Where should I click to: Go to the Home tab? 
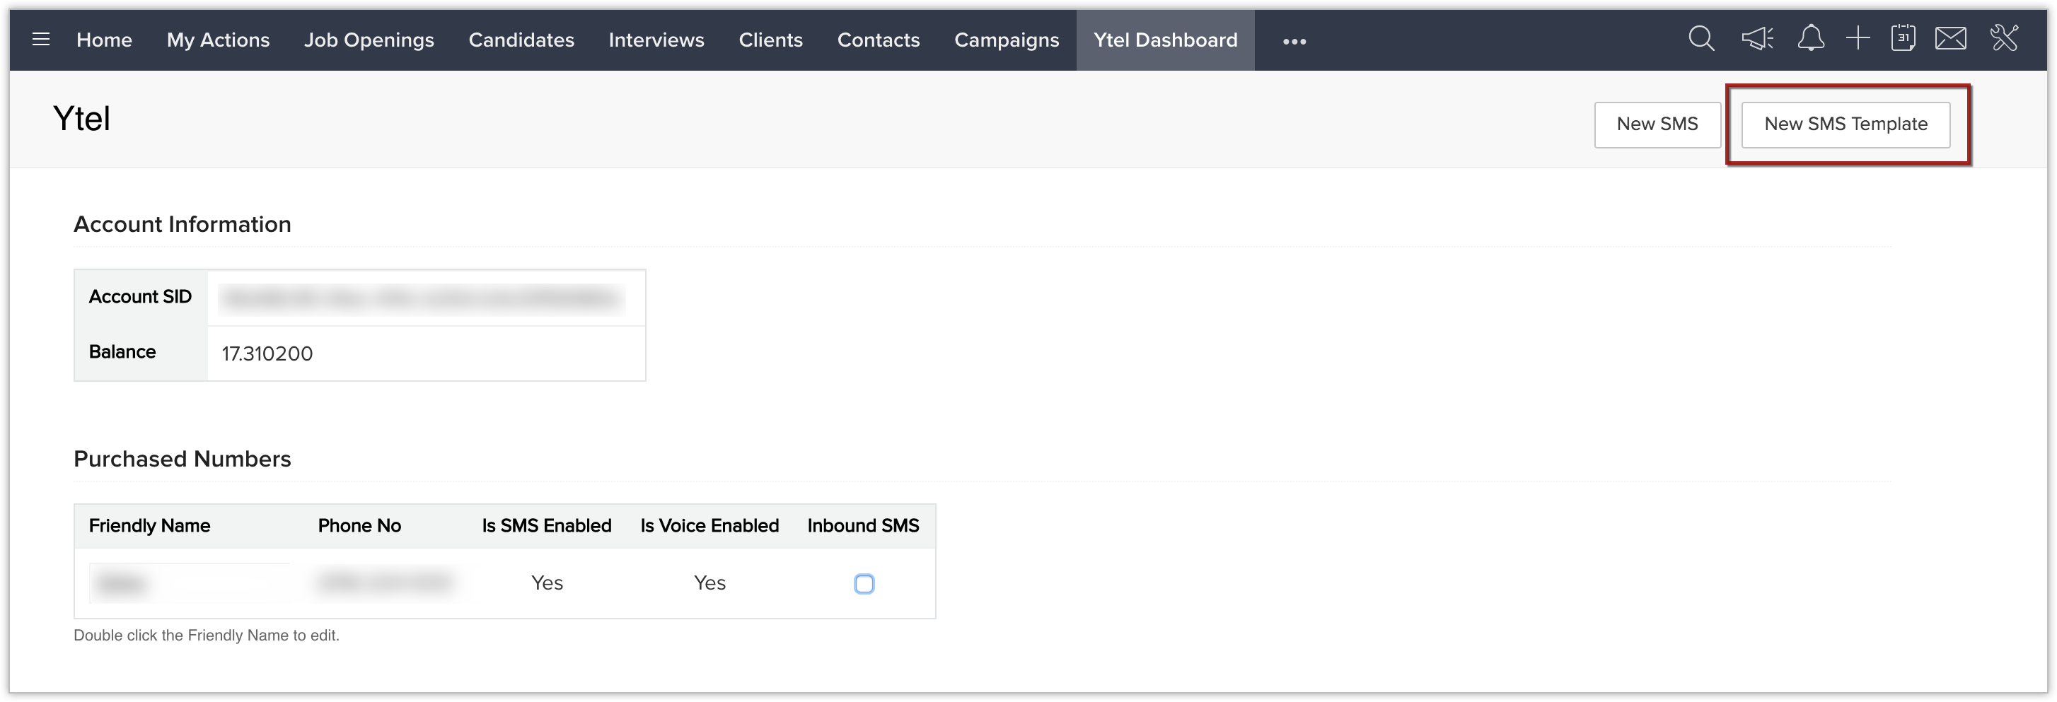[104, 40]
